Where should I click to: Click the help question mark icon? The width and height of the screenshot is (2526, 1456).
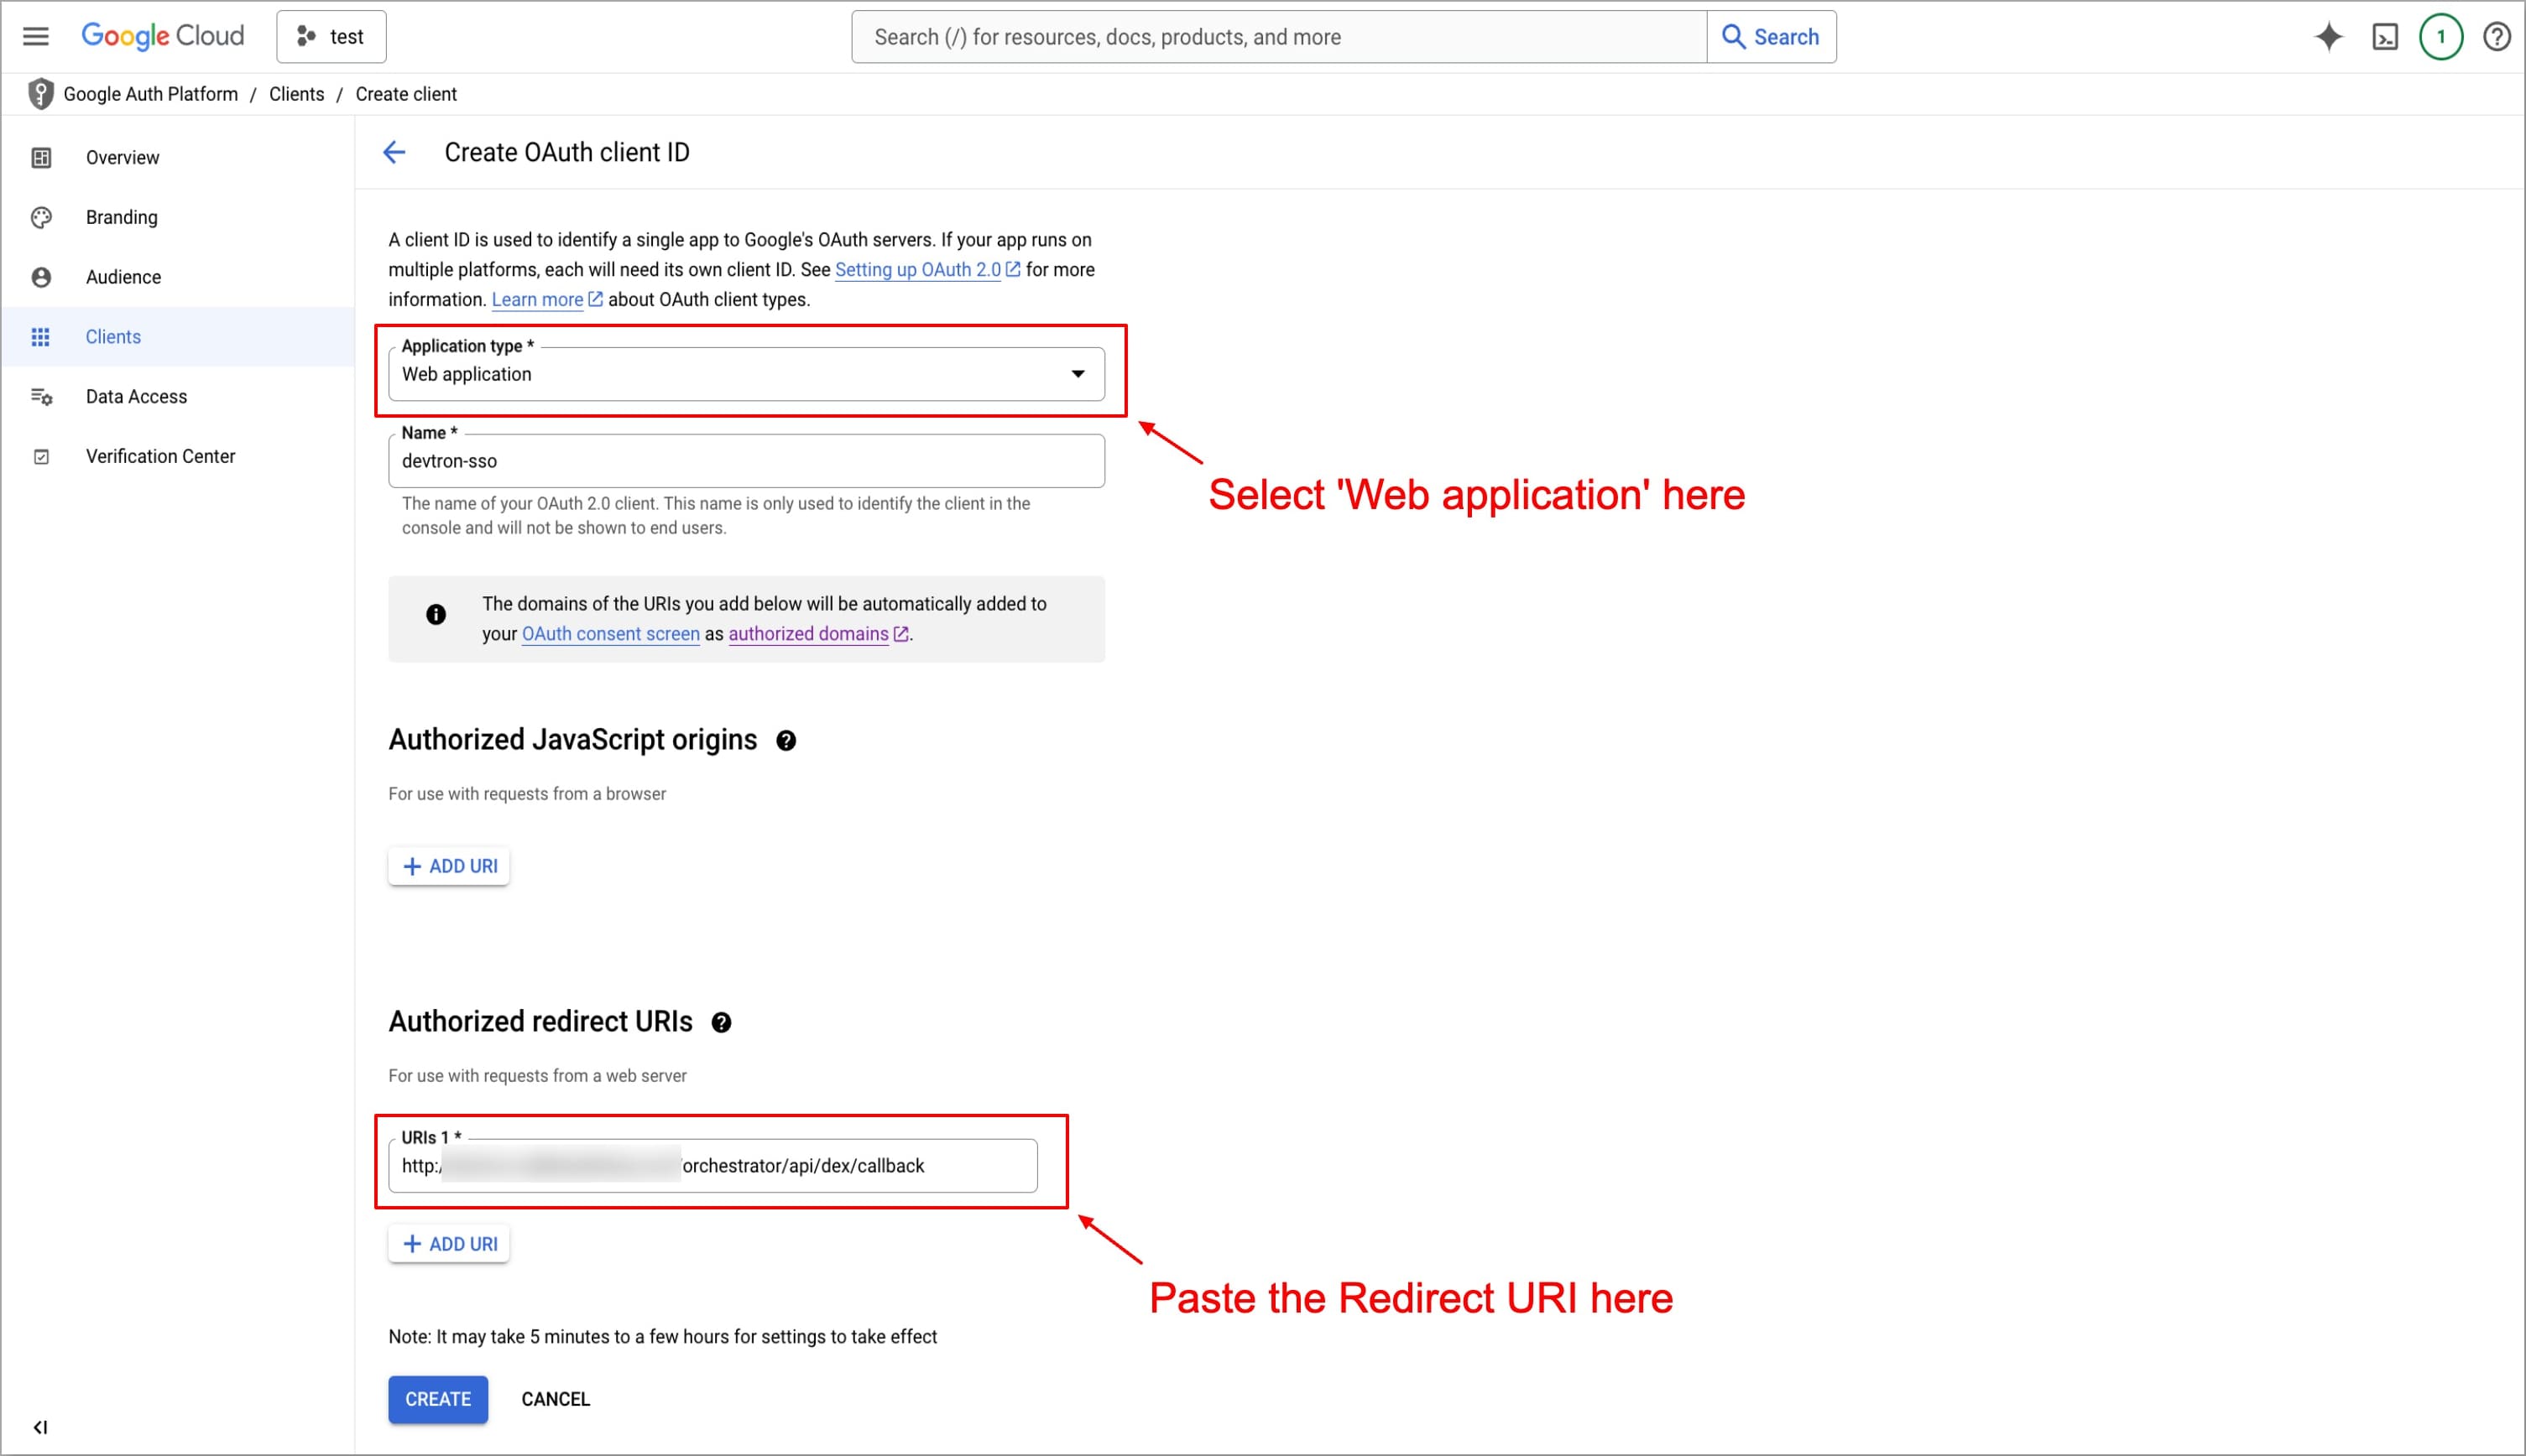(x=2497, y=37)
